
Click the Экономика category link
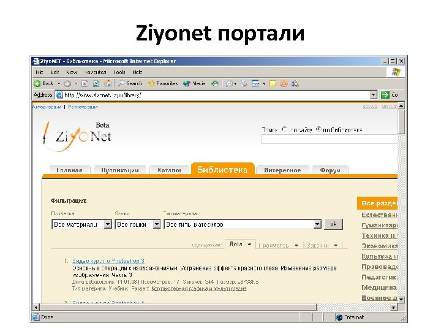pos(379,246)
